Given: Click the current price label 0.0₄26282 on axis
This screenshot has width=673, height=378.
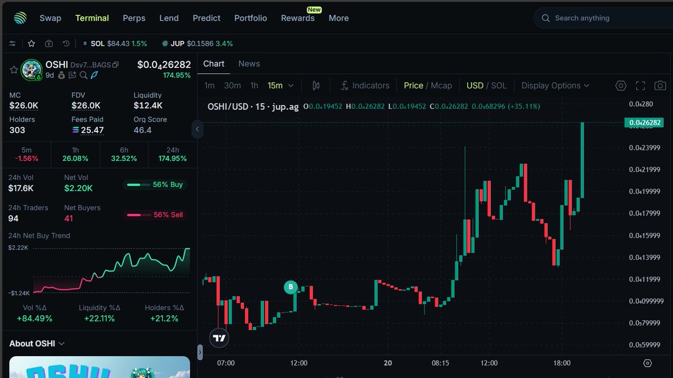Looking at the screenshot, I should click(x=643, y=122).
